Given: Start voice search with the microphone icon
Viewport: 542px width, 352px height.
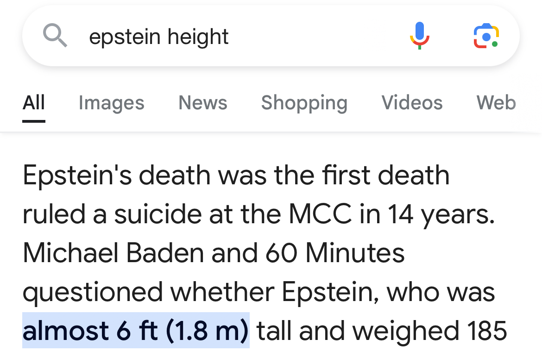Looking at the screenshot, I should tap(419, 36).
